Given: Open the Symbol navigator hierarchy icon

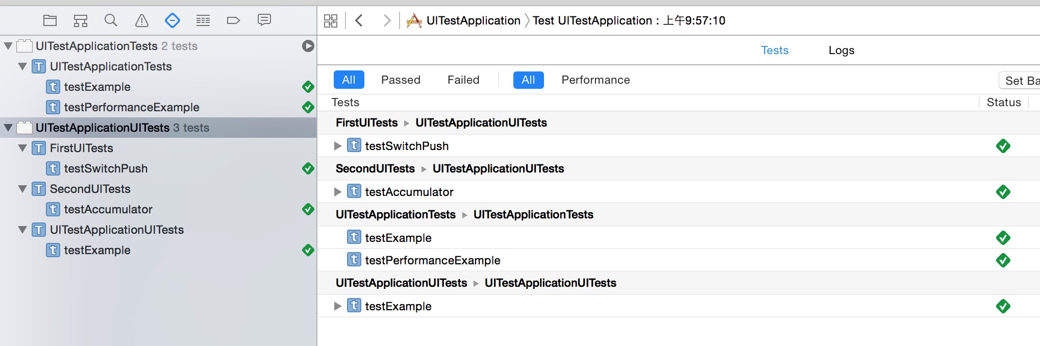Looking at the screenshot, I should pos(81,20).
